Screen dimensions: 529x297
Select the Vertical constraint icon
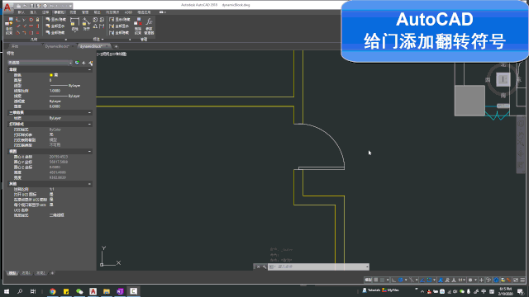click(38, 26)
